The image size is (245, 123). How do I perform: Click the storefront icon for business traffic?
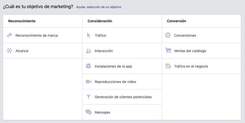click(x=168, y=66)
